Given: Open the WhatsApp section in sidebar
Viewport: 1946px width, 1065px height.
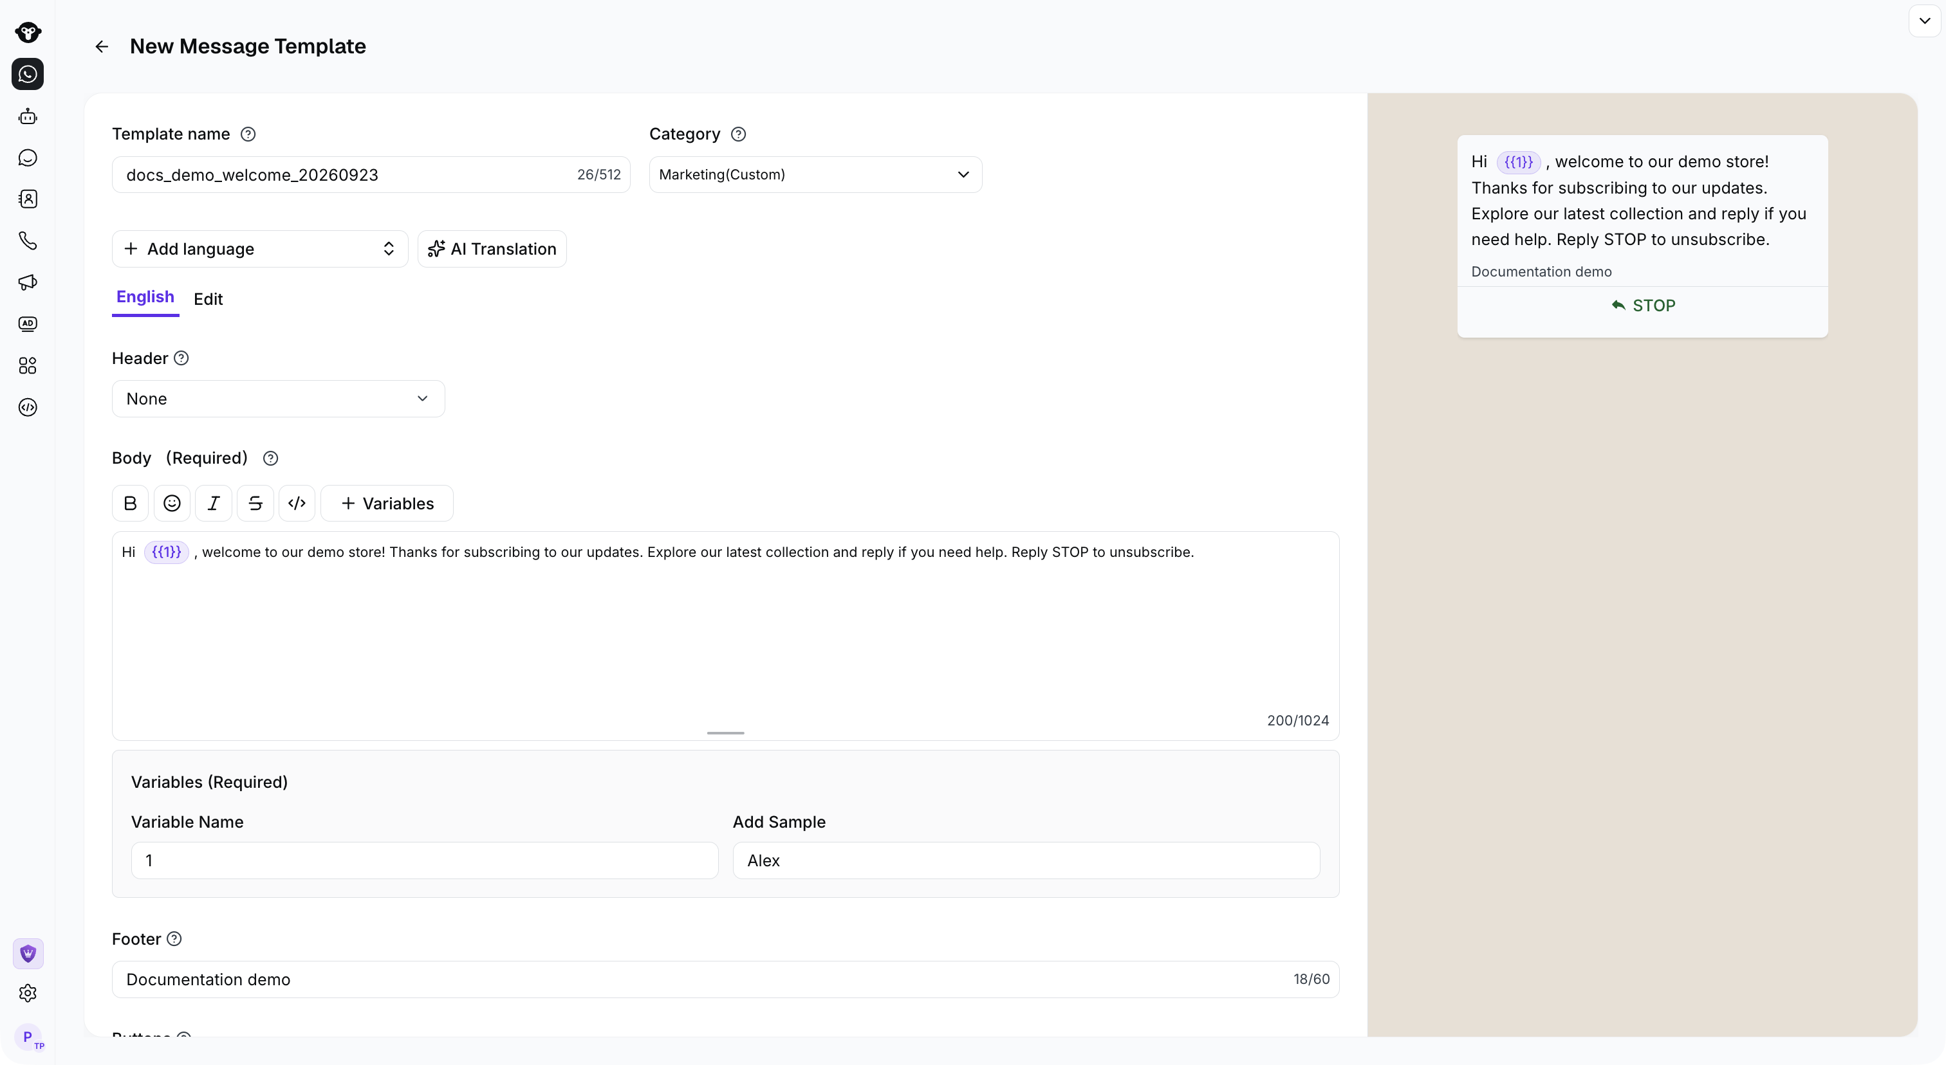Looking at the screenshot, I should coord(28,74).
